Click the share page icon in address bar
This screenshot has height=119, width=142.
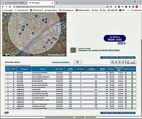pos(107,7)
